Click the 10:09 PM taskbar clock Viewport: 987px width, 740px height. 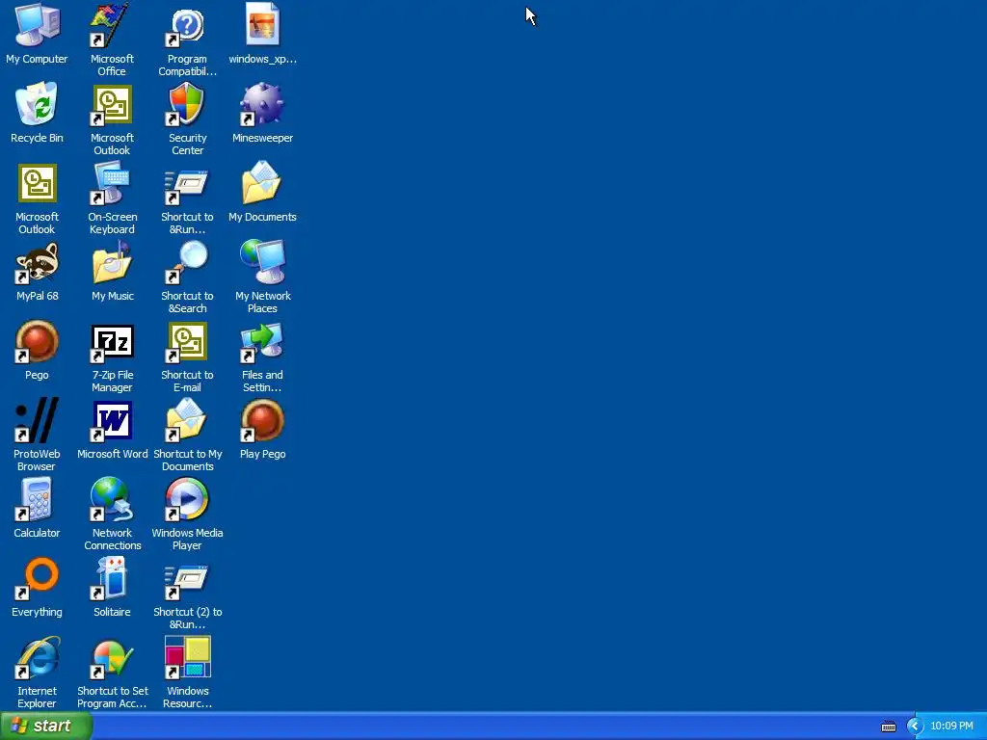(951, 727)
